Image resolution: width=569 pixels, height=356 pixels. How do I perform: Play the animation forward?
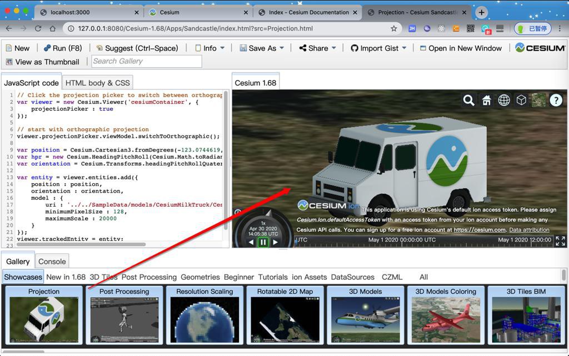[275, 242]
